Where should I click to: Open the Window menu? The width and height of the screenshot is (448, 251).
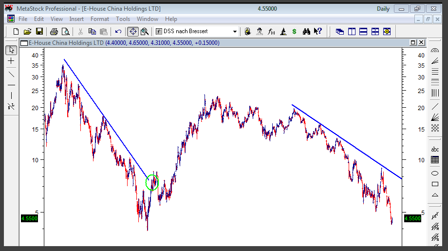pyautogui.click(x=148, y=19)
